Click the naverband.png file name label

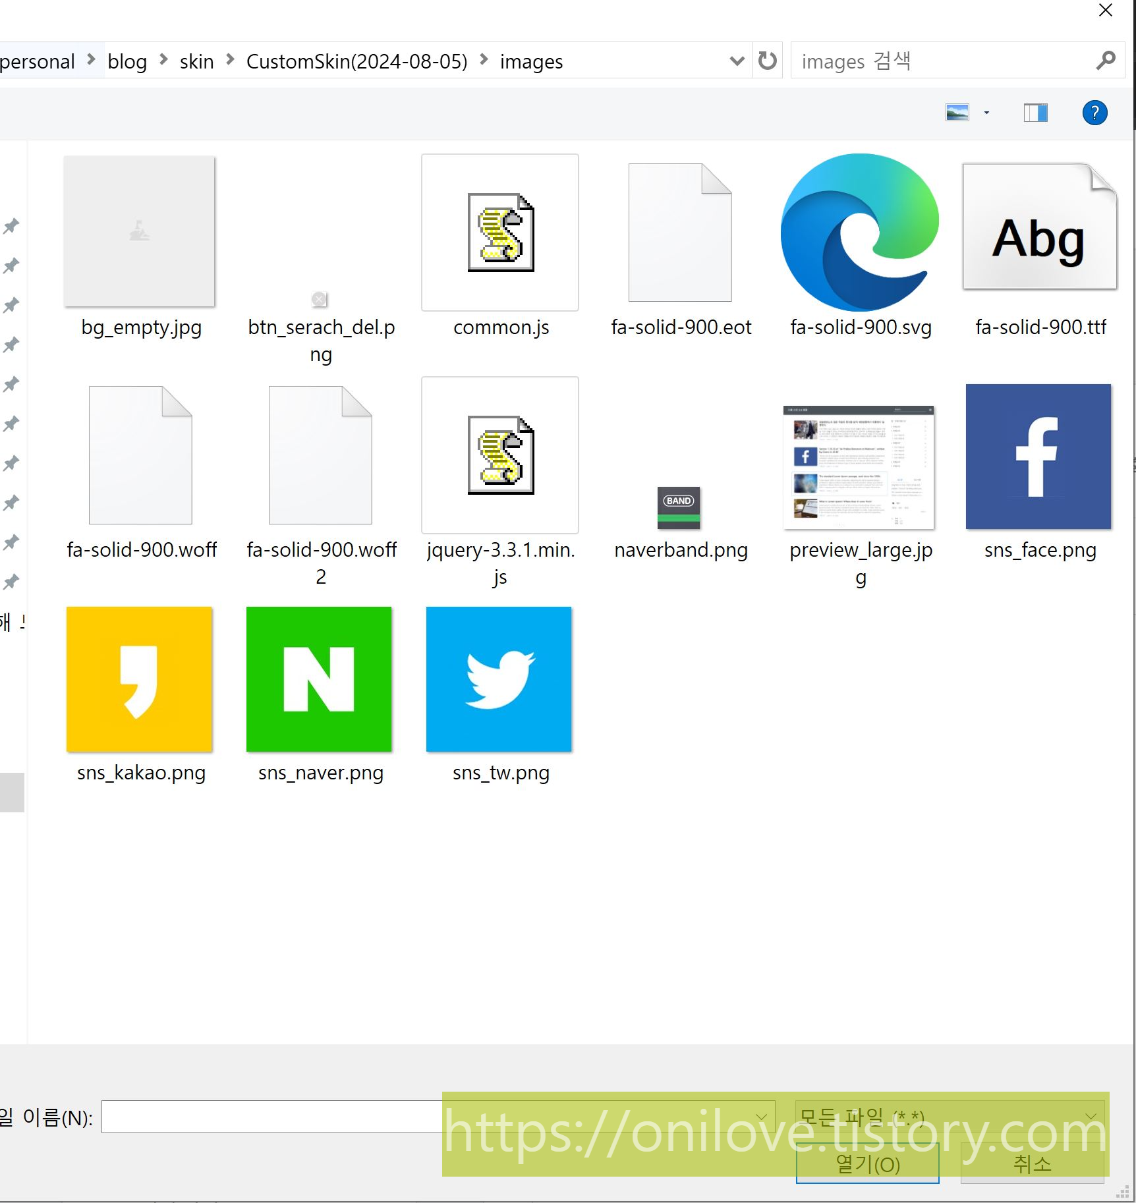coord(681,549)
